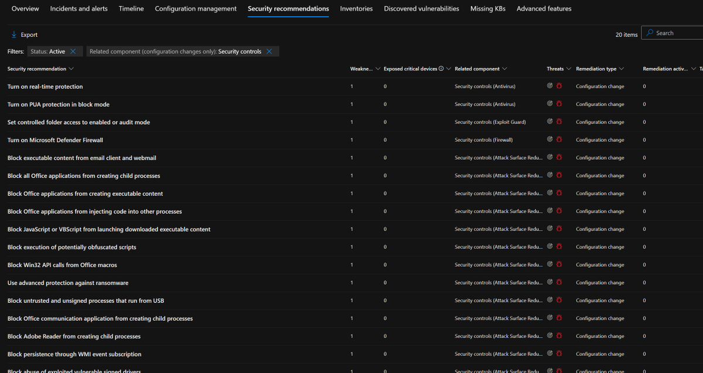Click the bug icon for untrusted USB processes row
Viewport: 703px width, 373px height.
tap(559, 300)
